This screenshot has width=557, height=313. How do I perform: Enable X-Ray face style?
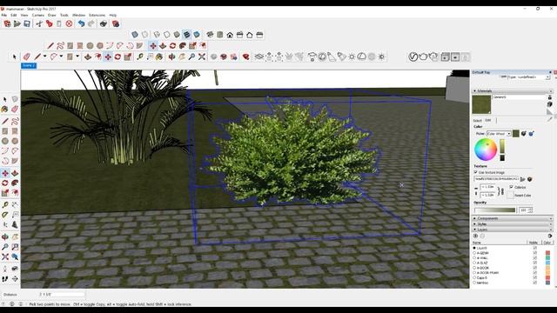[x=135, y=35]
